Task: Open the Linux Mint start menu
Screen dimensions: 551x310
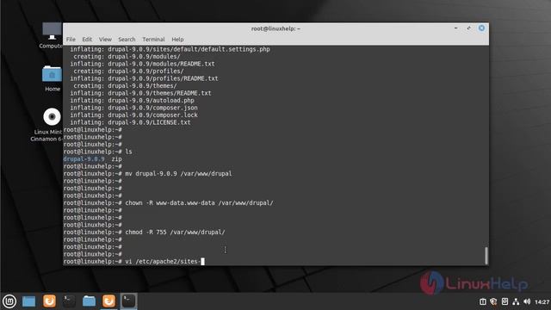Action: pyautogui.click(x=9, y=301)
